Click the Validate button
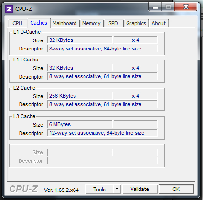The height and width of the screenshot is (200, 203). pos(139,189)
